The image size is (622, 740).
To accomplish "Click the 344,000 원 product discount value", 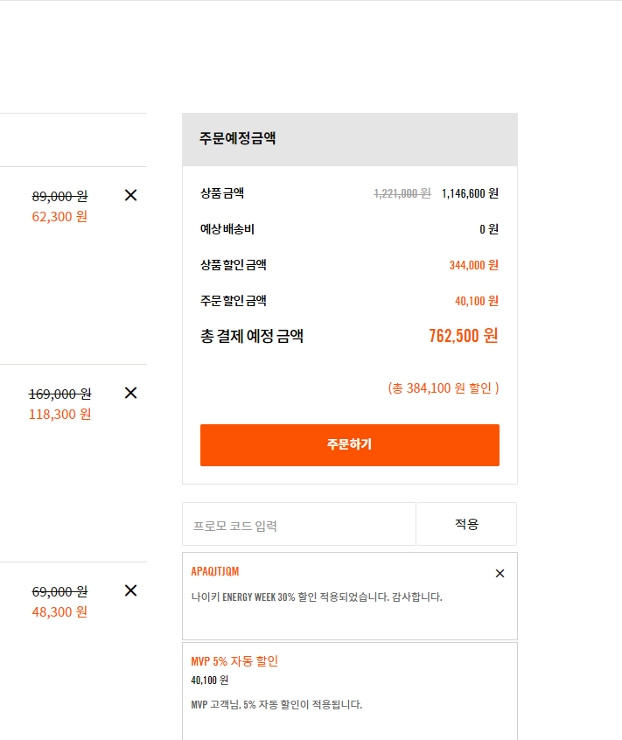I will pyautogui.click(x=474, y=265).
